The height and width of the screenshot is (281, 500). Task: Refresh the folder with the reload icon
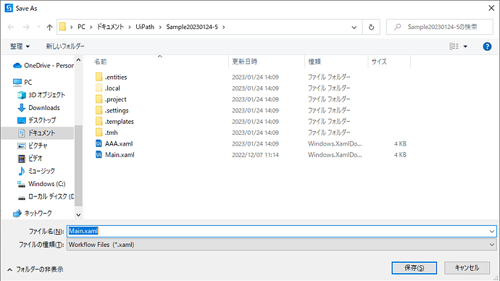371,28
